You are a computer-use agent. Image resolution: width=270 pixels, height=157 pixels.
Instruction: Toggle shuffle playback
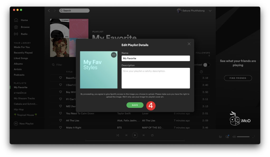(x=118, y=135)
